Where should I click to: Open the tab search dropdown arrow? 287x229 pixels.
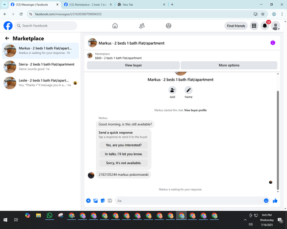pyautogui.click(x=5, y=5)
